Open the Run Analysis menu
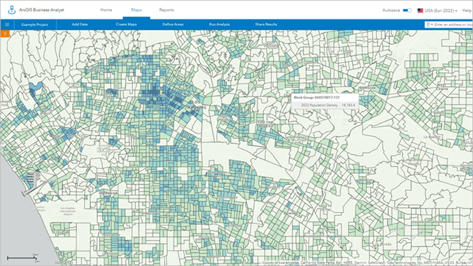 219,25
